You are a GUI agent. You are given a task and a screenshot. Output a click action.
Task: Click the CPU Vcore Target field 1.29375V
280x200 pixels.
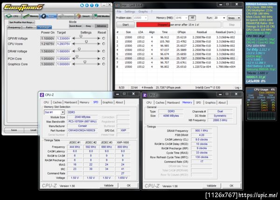pyautogui.click(x=63, y=44)
